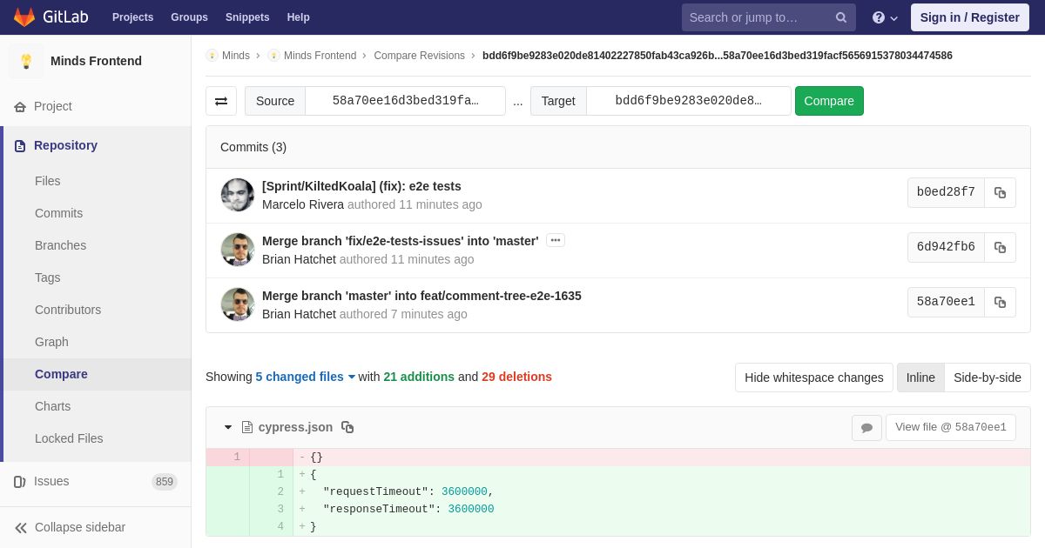Click Marcelo Rivera author link

pyautogui.click(x=303, y=204)
